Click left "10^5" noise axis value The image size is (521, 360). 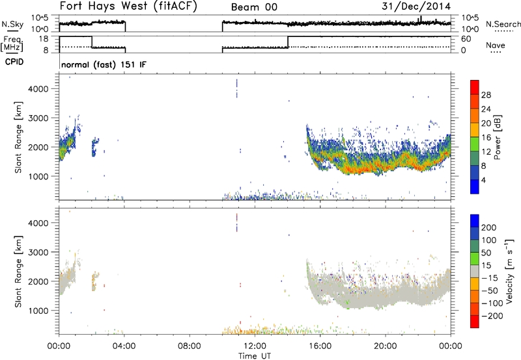(40, 18)
